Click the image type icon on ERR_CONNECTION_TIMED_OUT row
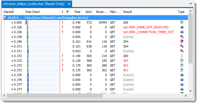The width and height of the screenshot is (199, 105). tap(182, 32)
